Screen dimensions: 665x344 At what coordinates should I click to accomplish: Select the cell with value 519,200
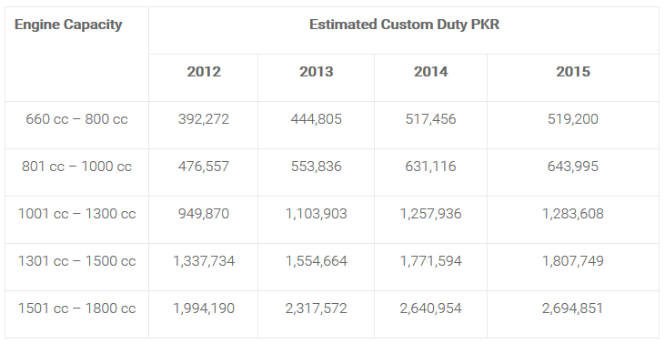pos(573,119)
